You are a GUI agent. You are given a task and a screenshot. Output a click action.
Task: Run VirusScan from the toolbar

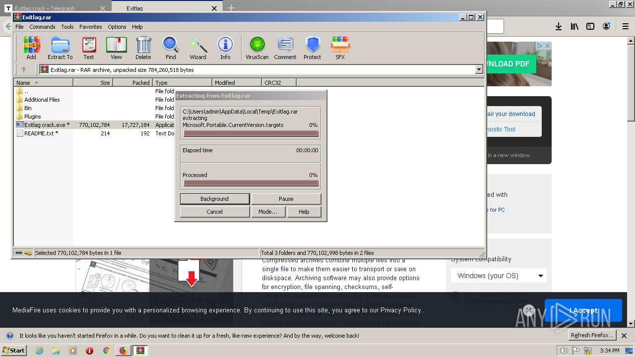(257, 48)
